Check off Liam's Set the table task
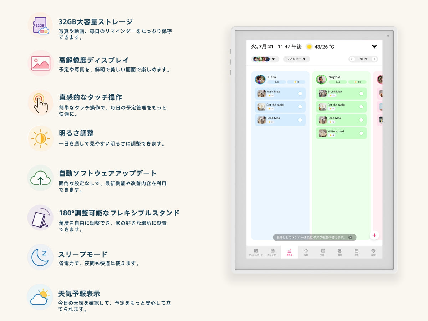 [x=300, y=107]
